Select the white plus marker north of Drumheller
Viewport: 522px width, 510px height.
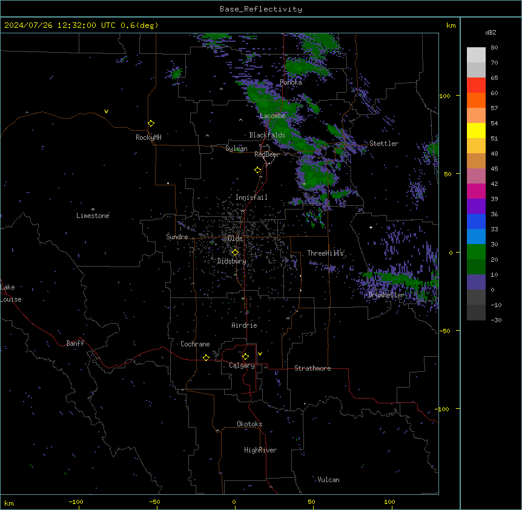pyautogui.click(x=371, y=227)
